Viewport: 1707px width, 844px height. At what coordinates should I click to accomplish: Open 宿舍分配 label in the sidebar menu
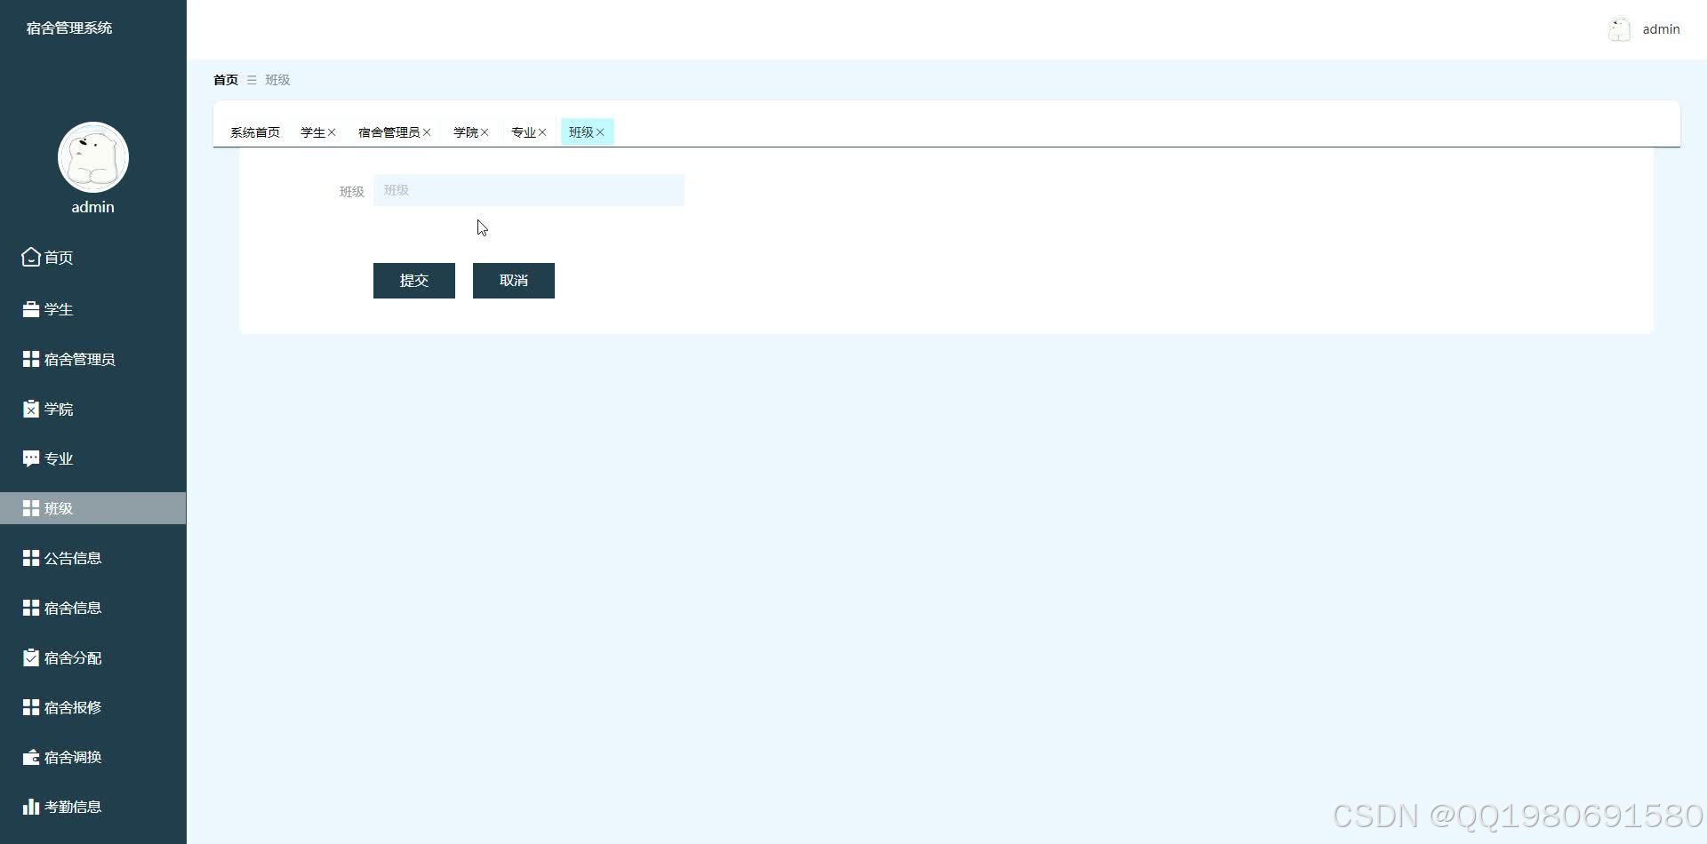pos(73,657)
